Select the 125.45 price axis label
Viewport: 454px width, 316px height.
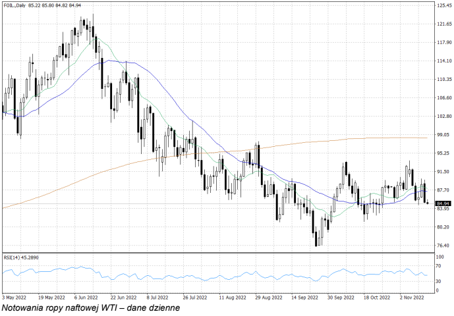pyautogui.click(x=443, y=5)
